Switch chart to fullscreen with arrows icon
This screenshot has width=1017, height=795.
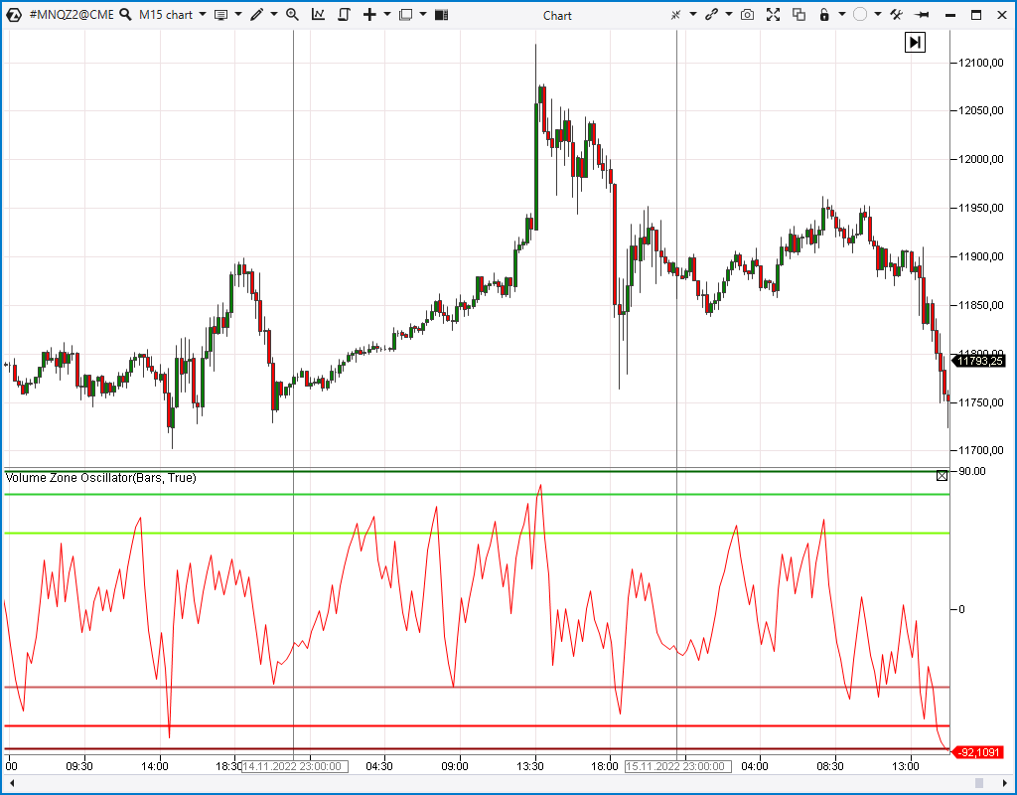tap(773, 15)
